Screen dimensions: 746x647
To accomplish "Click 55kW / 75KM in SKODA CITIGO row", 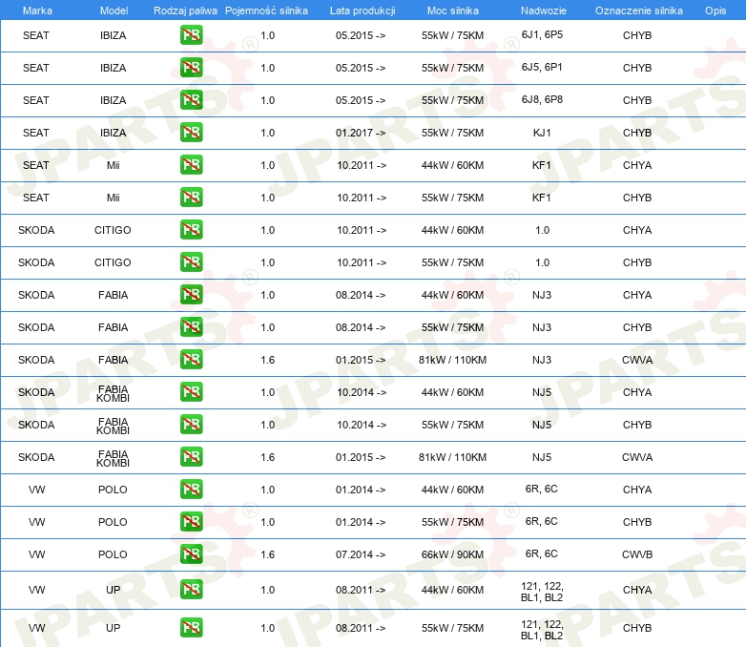I will tap(452, 262).
